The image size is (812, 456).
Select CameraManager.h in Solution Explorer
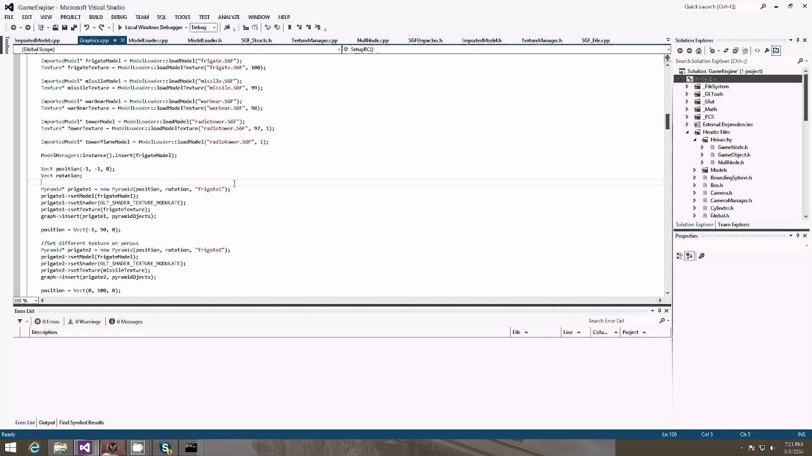pos(731,201)
